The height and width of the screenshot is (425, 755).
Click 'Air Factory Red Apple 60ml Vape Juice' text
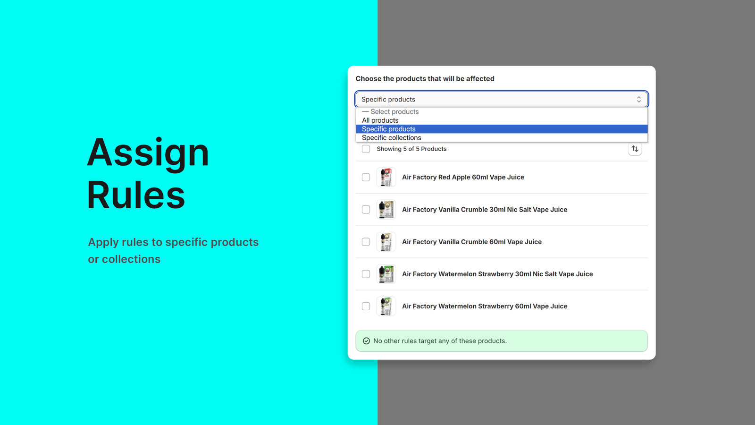pos(463,177)
